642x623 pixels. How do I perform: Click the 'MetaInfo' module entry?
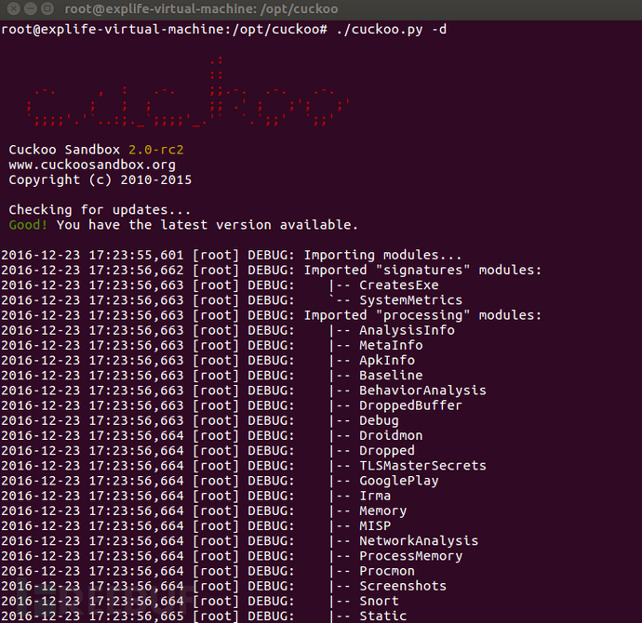(391, 345)
